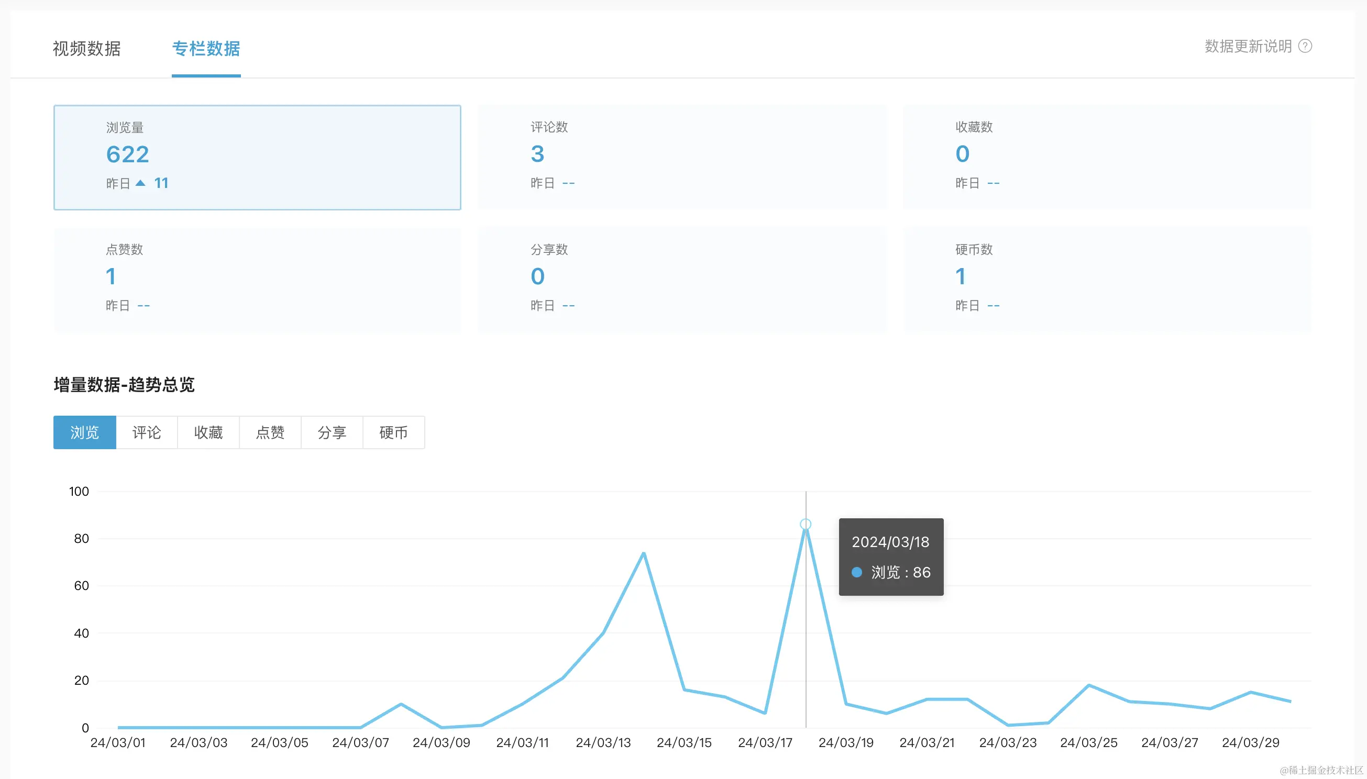The width and height of the screenshot is (1367, 779).
Task: Click the blue dot in chart tooltip
Action: click(x=856, y=573)
